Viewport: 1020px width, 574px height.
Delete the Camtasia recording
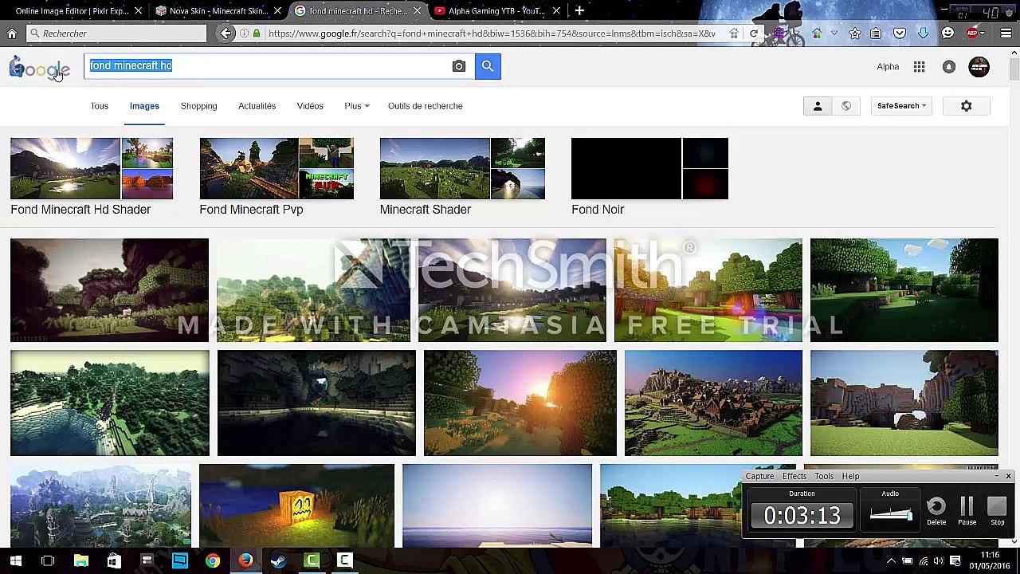point(936,510)
